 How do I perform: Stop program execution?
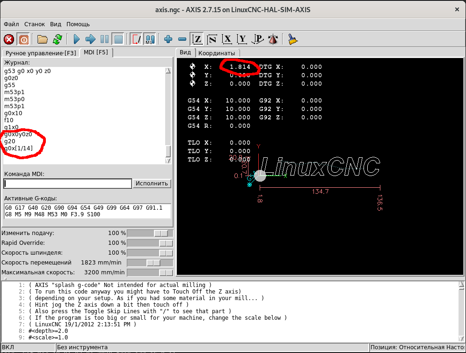pyautogui.click(x=118, y=39)
